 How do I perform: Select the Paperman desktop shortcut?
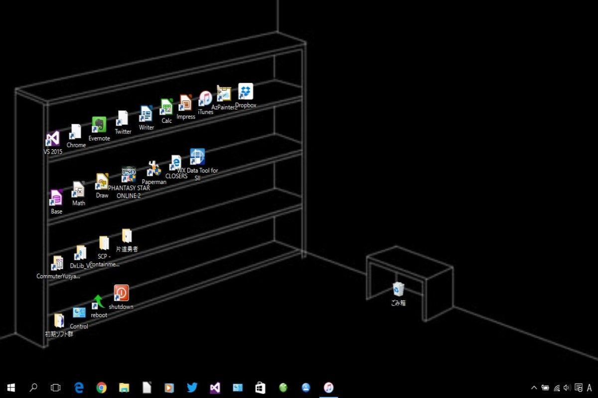point(154,169)
